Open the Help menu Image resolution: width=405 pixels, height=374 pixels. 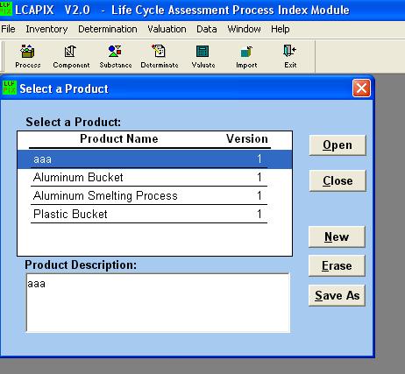coord(281,29)
